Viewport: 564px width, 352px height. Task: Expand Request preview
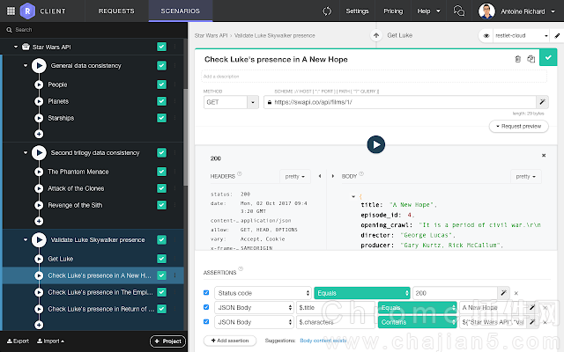tap(519, 127)
